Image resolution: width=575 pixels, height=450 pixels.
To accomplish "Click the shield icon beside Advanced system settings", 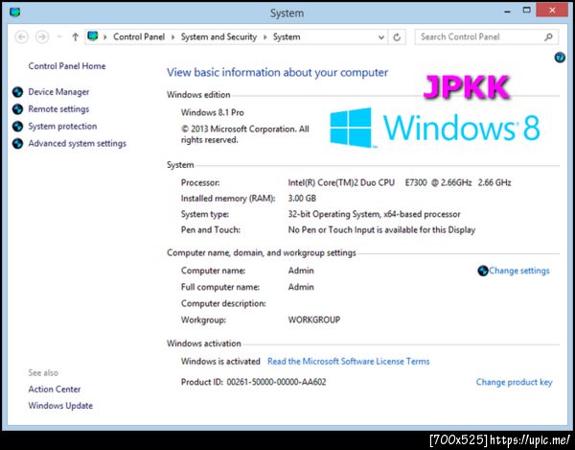I will pos(17,144).
